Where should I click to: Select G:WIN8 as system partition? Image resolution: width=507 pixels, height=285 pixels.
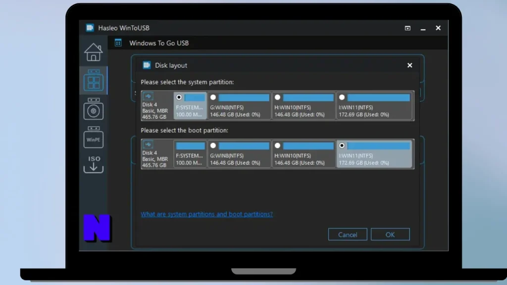(x=213, y=97)
